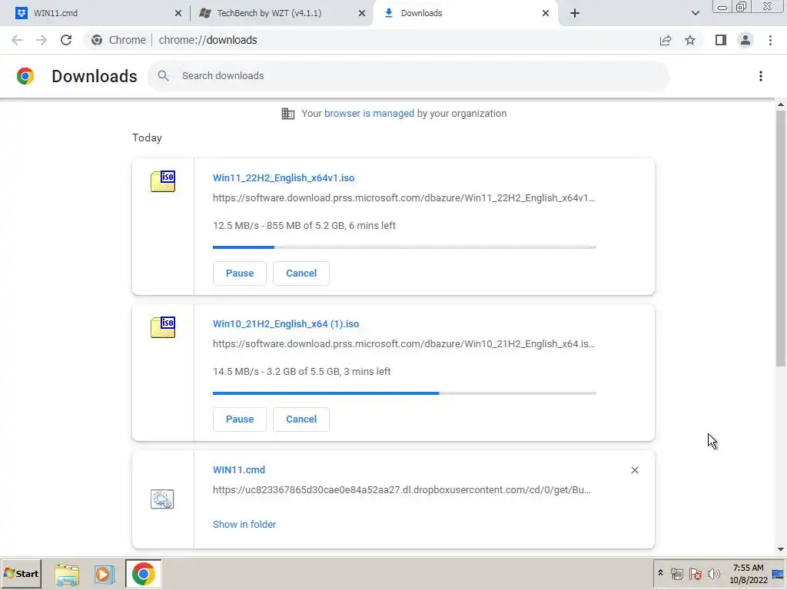Click the Win10 download progress bar
787x590 pixels.
(x=404, y=393)
